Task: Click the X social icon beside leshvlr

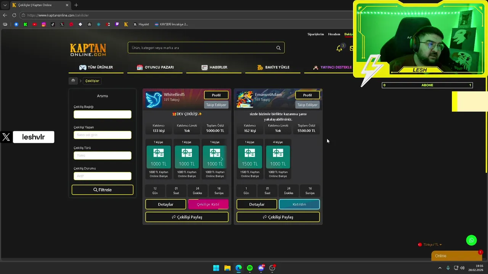Action: 6,137
